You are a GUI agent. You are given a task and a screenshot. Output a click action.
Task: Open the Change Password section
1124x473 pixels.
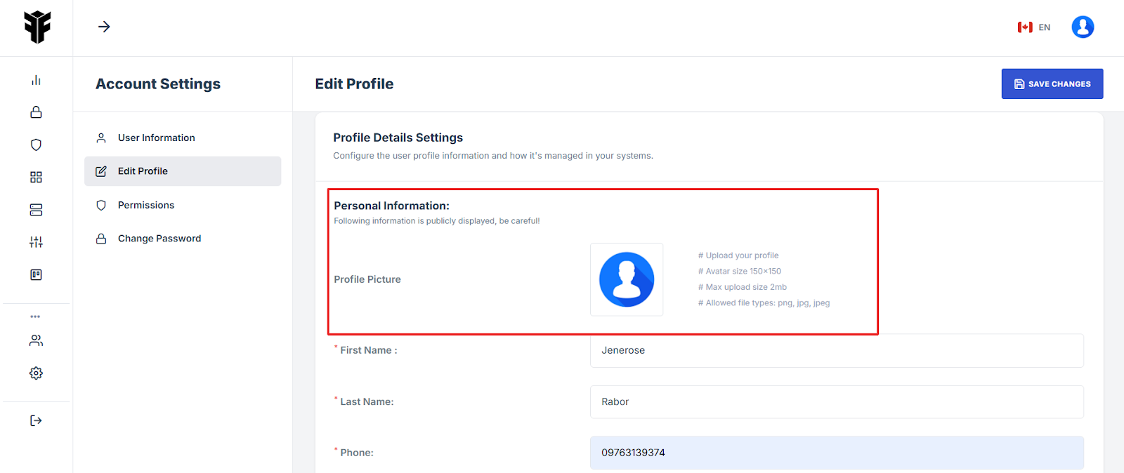click(159, 239)
